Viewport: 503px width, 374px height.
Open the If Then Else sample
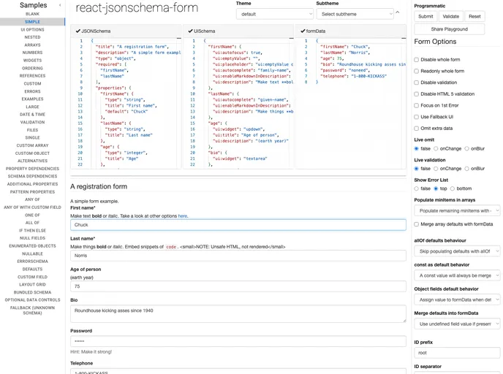(x=32, y=230)
